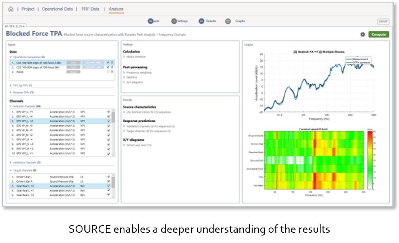
Task: Delete the Noise sequence with trash icon
Action: (112, 72)
